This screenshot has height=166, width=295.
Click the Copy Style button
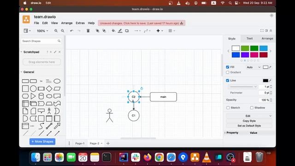pyautogui.click(x=249, y=121)
